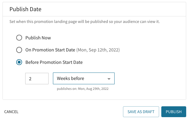The height and width of the screenshot is (119, 189).
Task: Click the "On Promotion Start Date" label text
Action: [x=50, y=50]
